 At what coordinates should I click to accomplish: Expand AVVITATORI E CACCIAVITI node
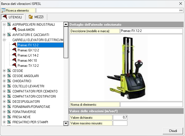pyautogui.click(x=4, y=35)
